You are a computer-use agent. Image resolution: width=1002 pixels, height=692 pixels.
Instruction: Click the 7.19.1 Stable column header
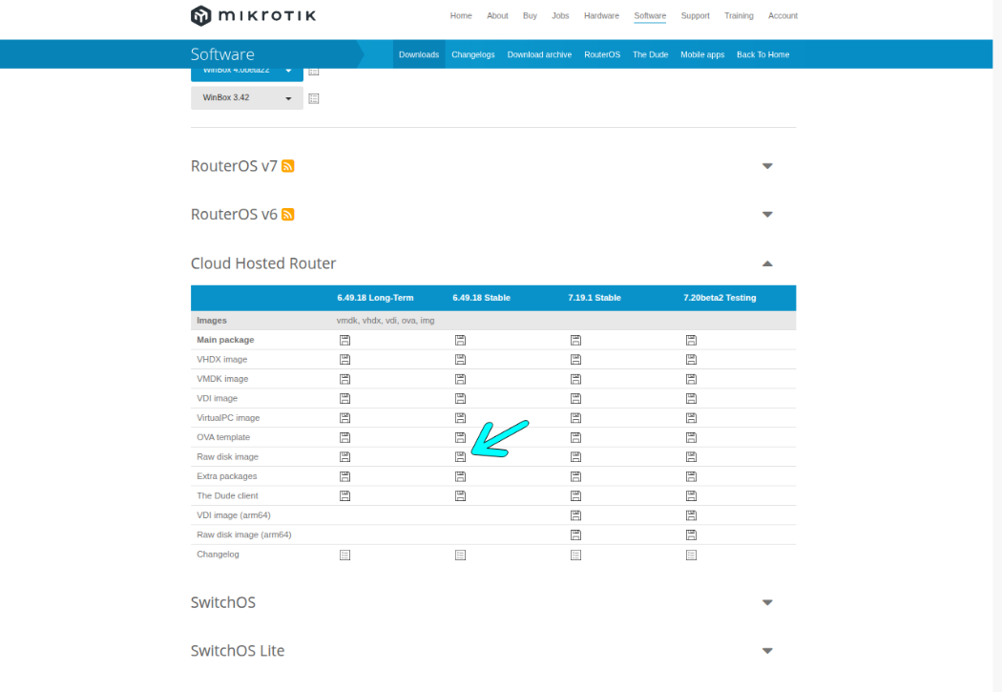(595, 298)
